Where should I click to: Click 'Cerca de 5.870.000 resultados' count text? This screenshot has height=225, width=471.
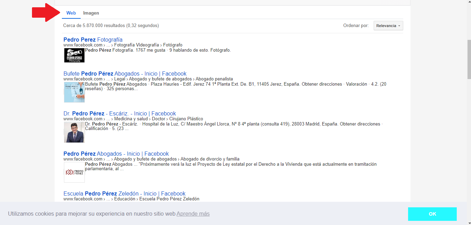pyautogui.click(x=111, y=26)
